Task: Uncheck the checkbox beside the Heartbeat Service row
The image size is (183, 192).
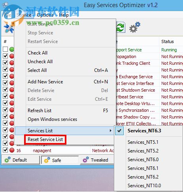Action: pos(6,96)
